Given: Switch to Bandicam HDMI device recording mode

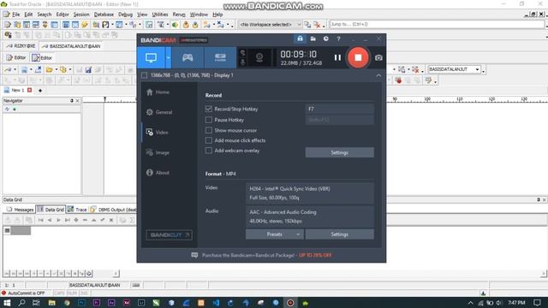Looking at the screenshot, I should [x=220, y=57].
